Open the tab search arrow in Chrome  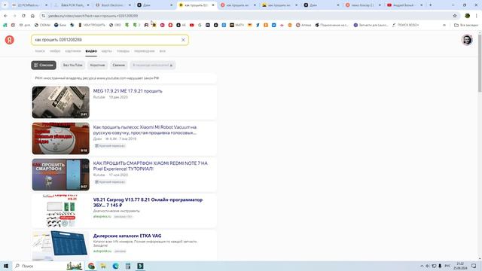click(5, 5)
